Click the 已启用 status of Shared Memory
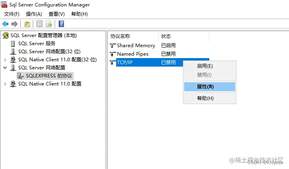289x169 pixels. [x=168, y=45]
